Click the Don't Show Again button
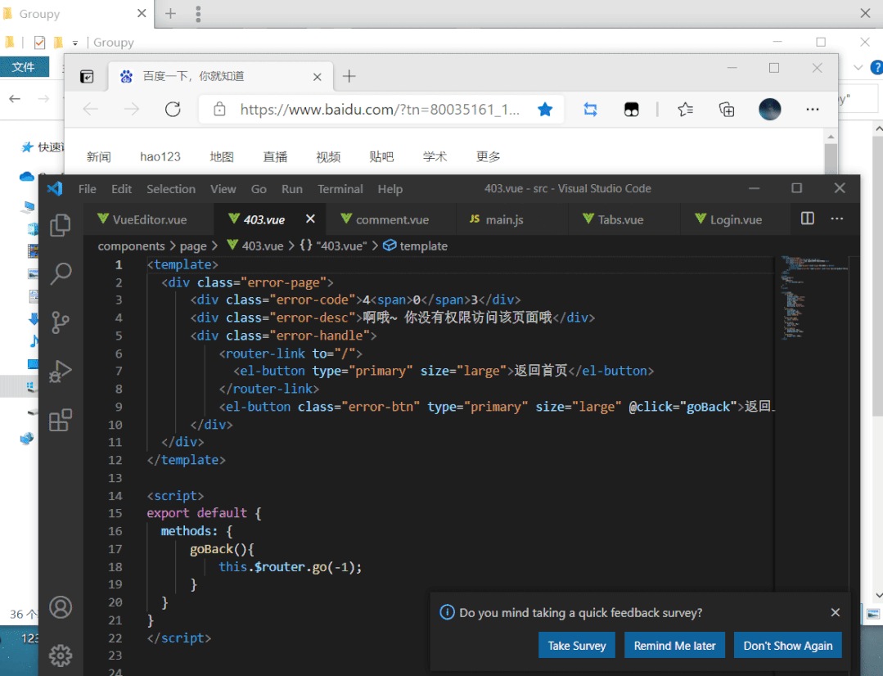This screenshot has width=883, height=676. tap(788, 646)
